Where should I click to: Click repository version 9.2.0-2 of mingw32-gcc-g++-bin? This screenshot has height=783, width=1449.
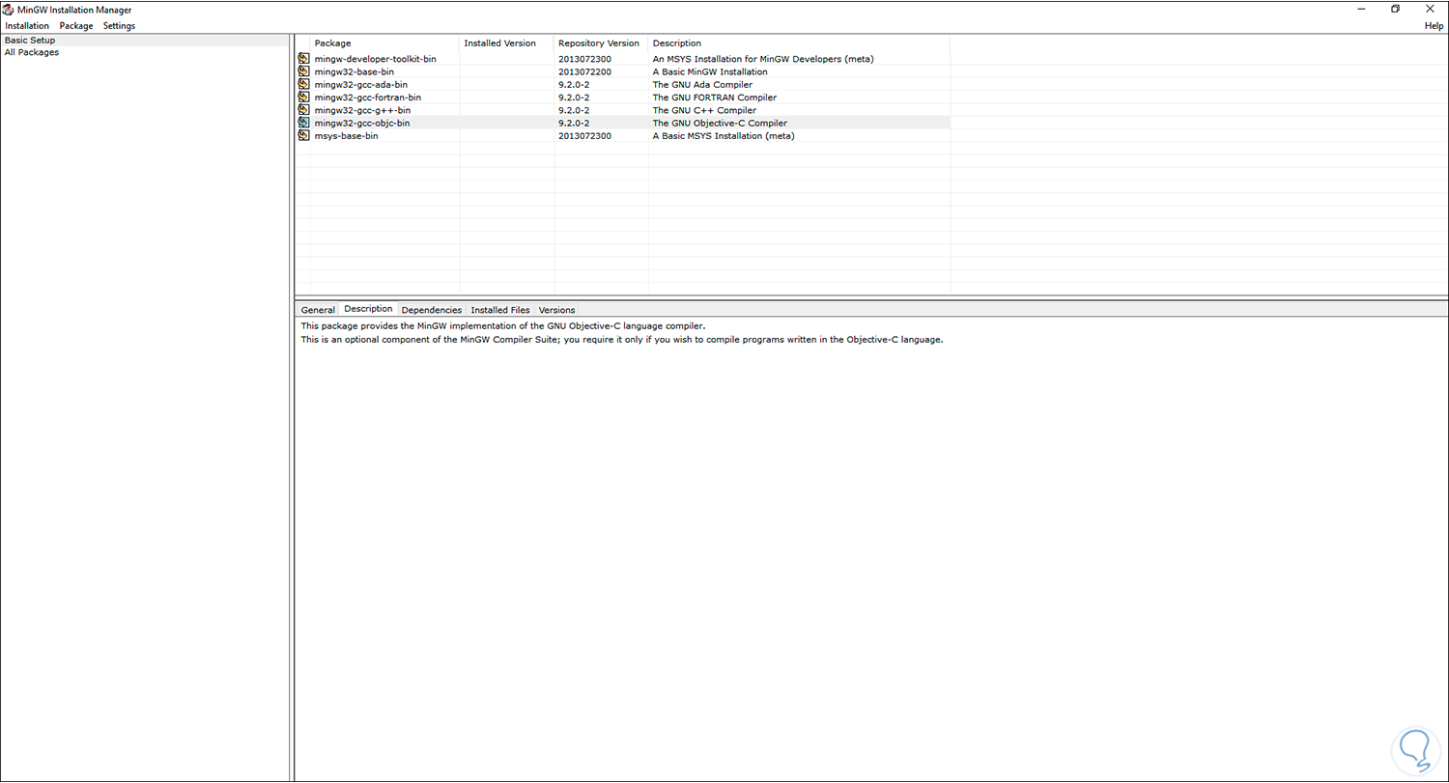574,110
